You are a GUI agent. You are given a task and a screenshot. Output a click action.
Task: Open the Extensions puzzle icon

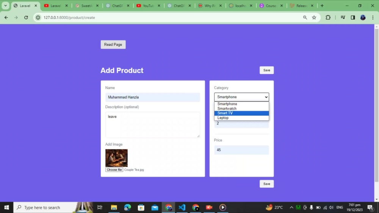pyautogui.click(x=328, y=17)
